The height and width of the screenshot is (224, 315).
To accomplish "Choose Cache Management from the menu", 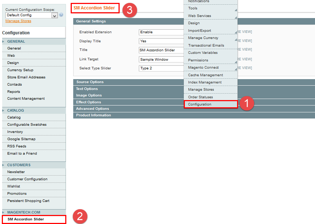I will click(x=211, y=75).
